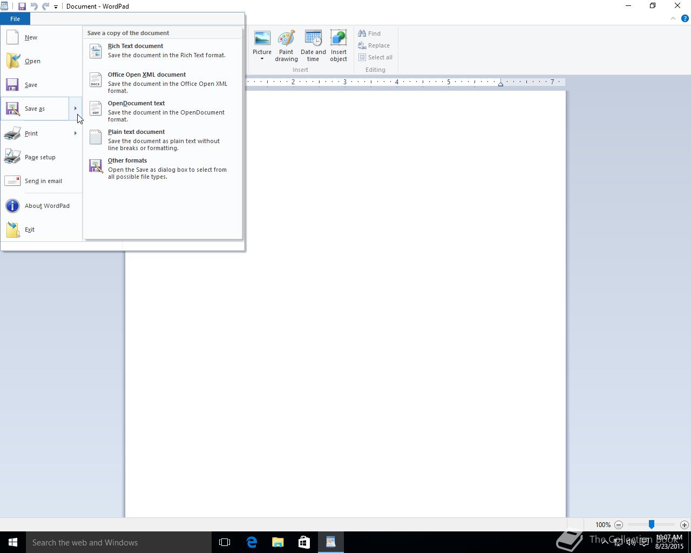The height and width of the screenshot is (553, 691).
Task: Open WordPad Help question mark icon
Action: 685,18
